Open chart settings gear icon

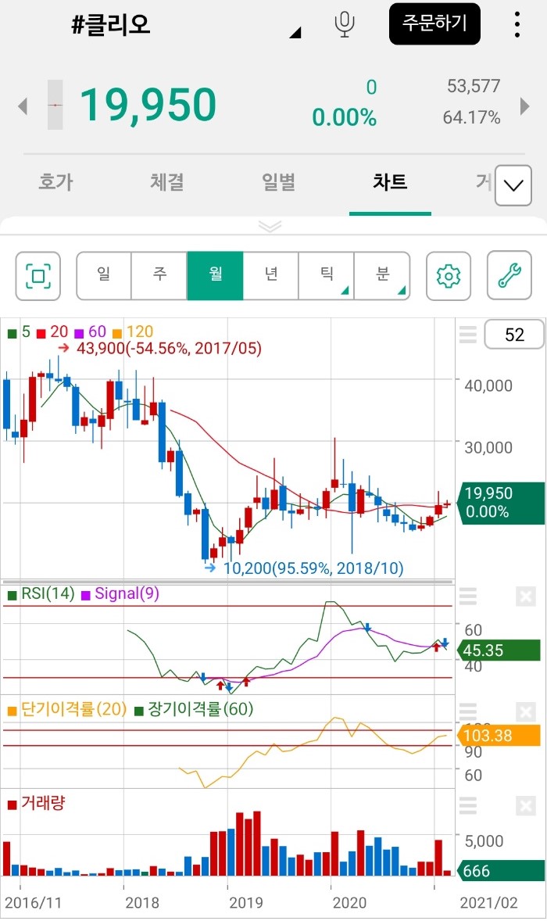pos(449,276)
